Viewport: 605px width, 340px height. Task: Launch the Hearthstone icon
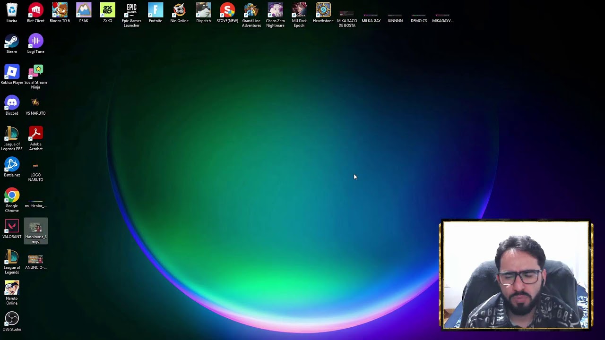point(323,13)
